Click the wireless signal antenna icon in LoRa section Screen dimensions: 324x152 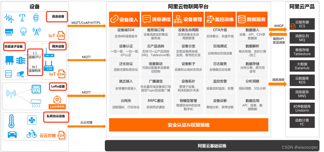(x=11, y=94)
